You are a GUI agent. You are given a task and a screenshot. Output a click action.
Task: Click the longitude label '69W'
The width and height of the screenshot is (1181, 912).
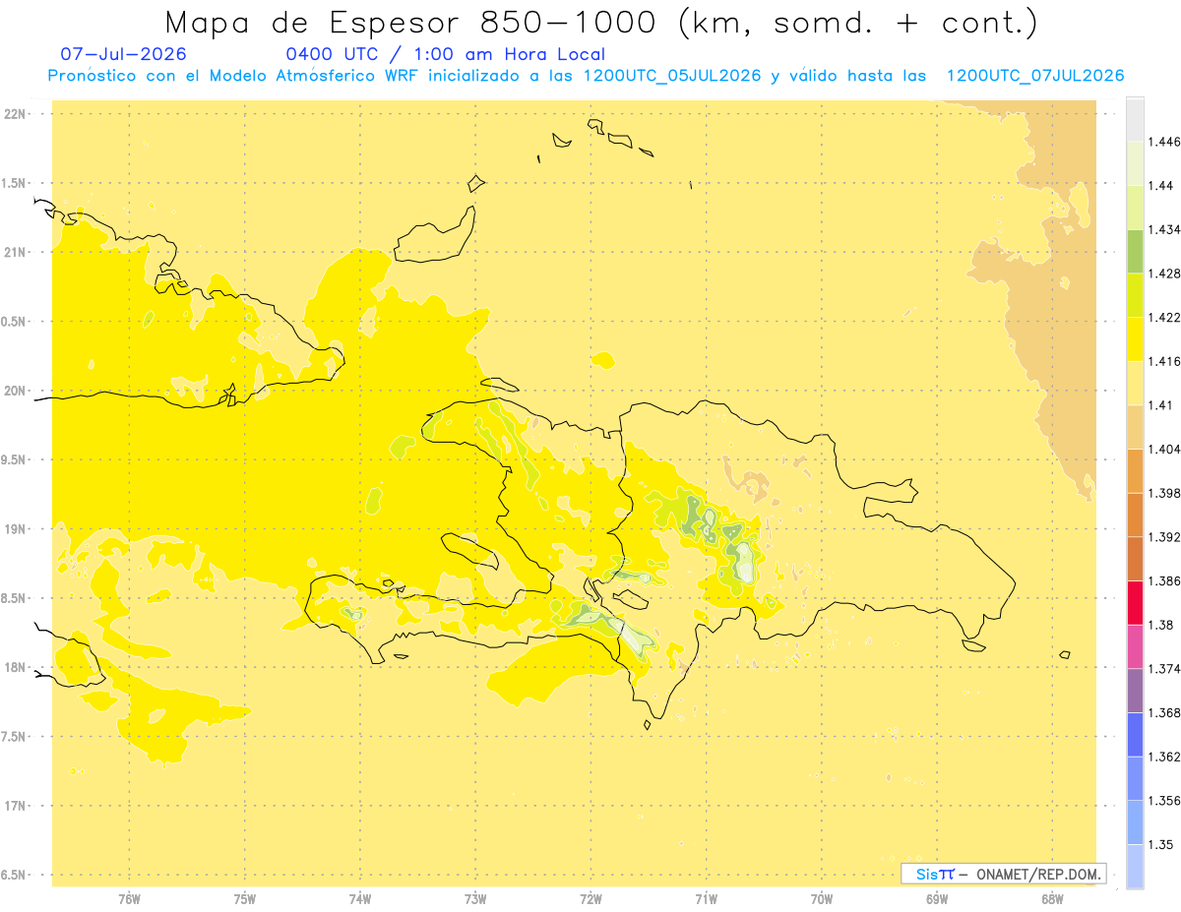click(937, 899)
